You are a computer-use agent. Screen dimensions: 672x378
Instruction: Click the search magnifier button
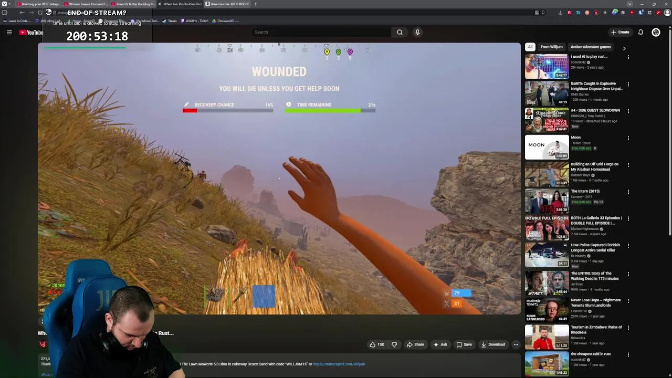[x=400, y=32]
